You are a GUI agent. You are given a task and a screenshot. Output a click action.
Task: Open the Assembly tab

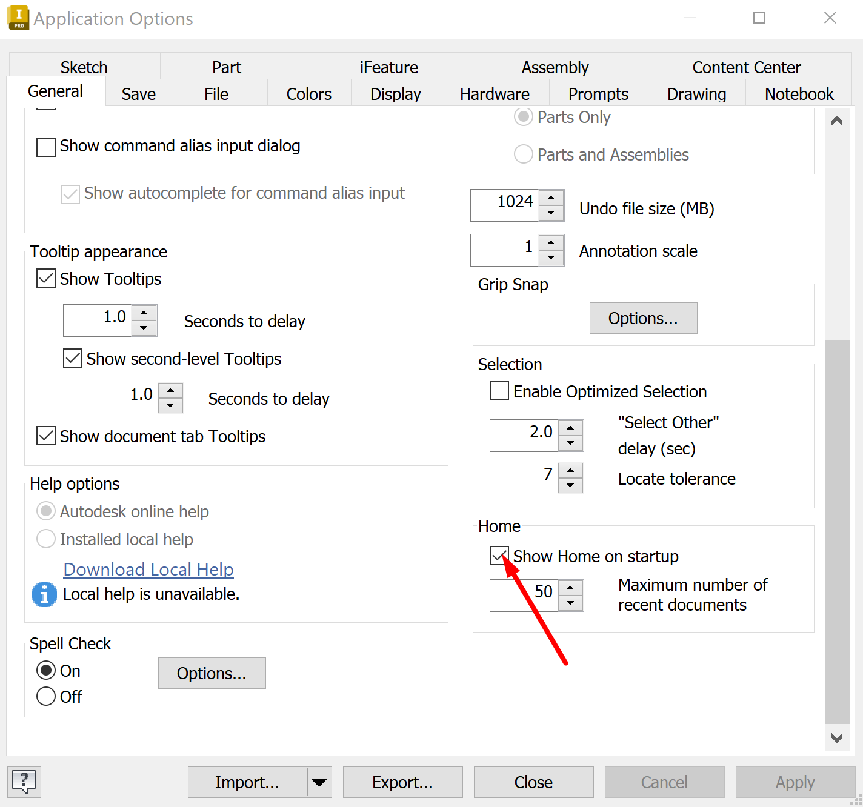tap(554, 67)
